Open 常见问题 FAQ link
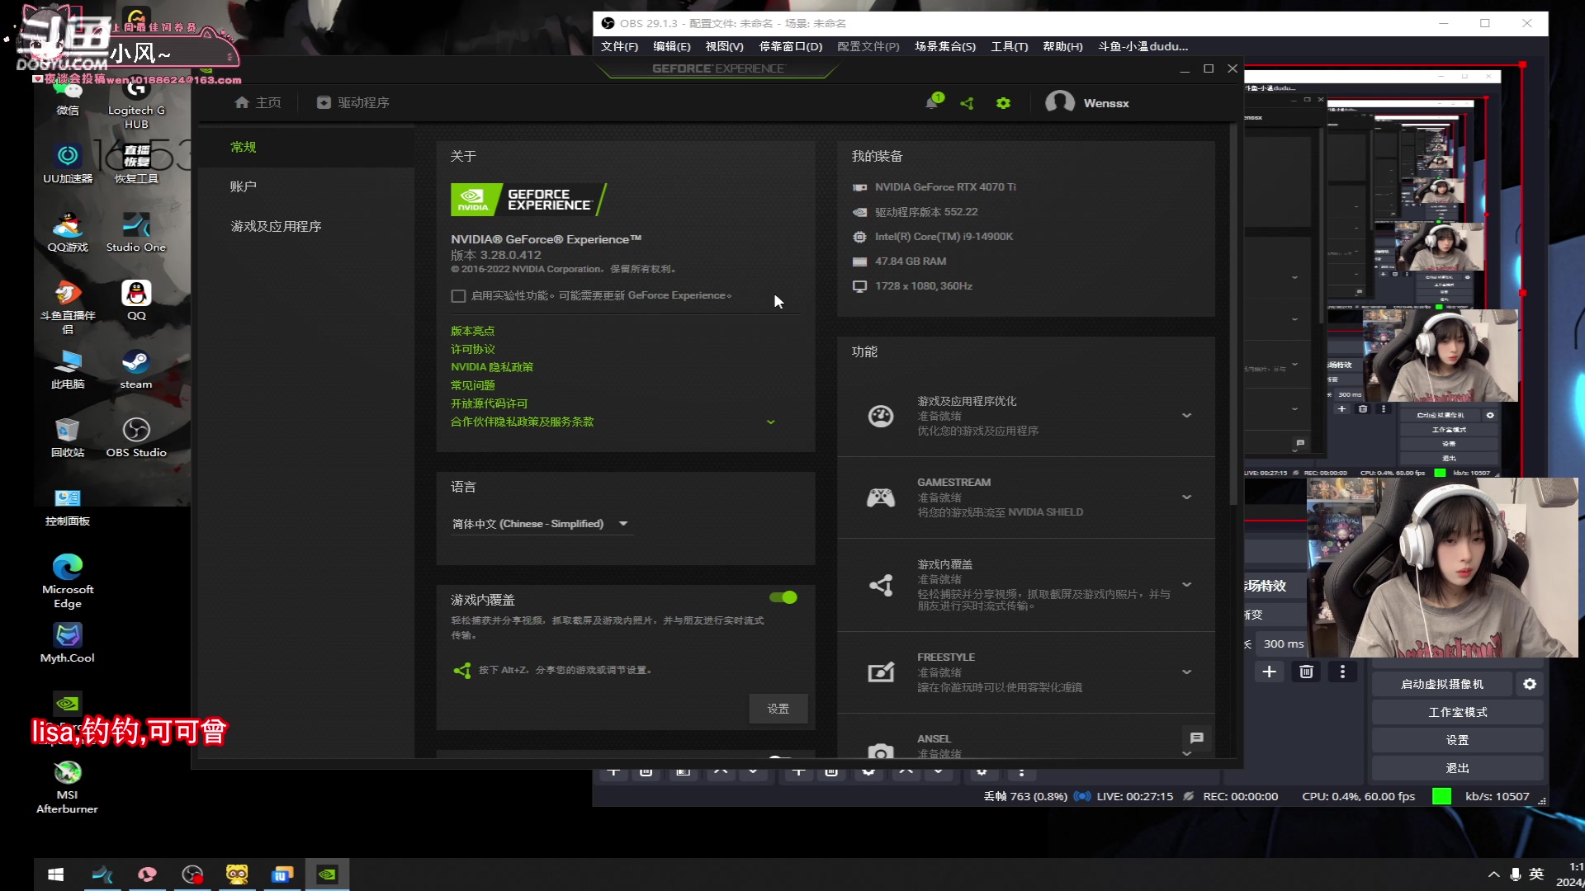Screen dimensions: 1585x891 (473, 385)
